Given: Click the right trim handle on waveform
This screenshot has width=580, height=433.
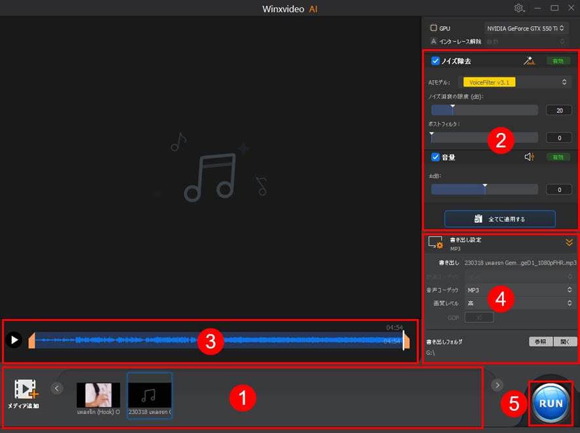Looking at the screenshot, I should [407, 340].
